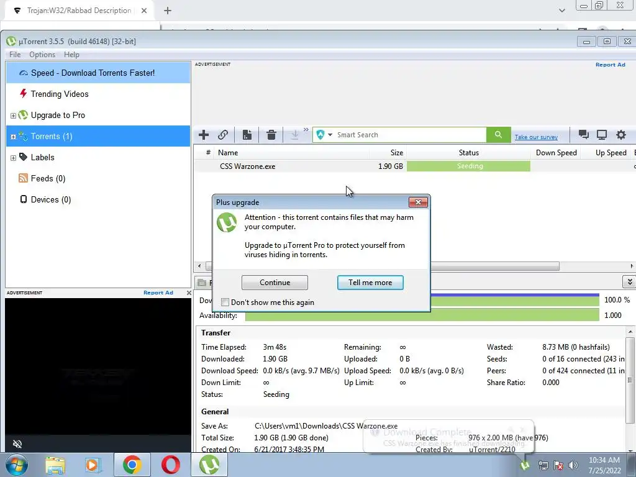Sort by the Down Speed column header
The image size is (636, 477).
pos(556,153)
